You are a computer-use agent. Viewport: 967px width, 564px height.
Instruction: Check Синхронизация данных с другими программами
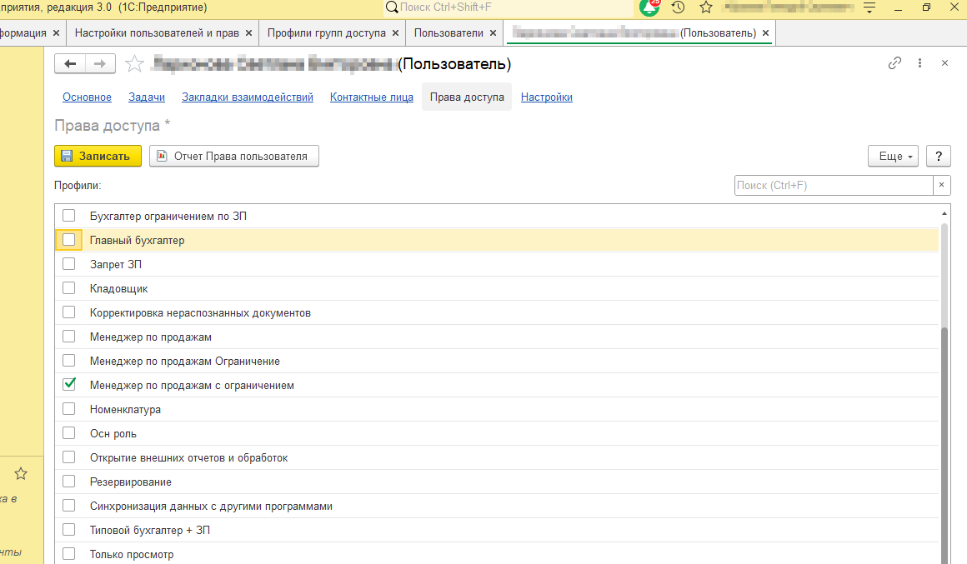coord(69,506)
